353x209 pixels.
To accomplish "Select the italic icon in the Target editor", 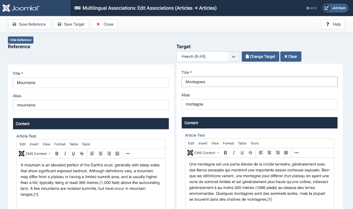I will click(234, 153).
